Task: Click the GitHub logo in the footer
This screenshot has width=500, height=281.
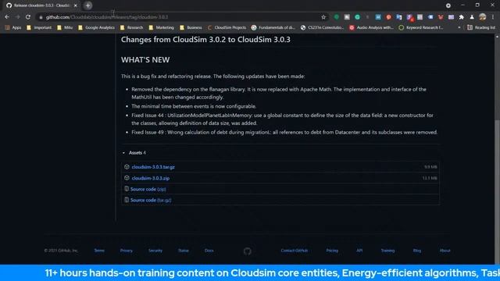Action: [248, 251]
